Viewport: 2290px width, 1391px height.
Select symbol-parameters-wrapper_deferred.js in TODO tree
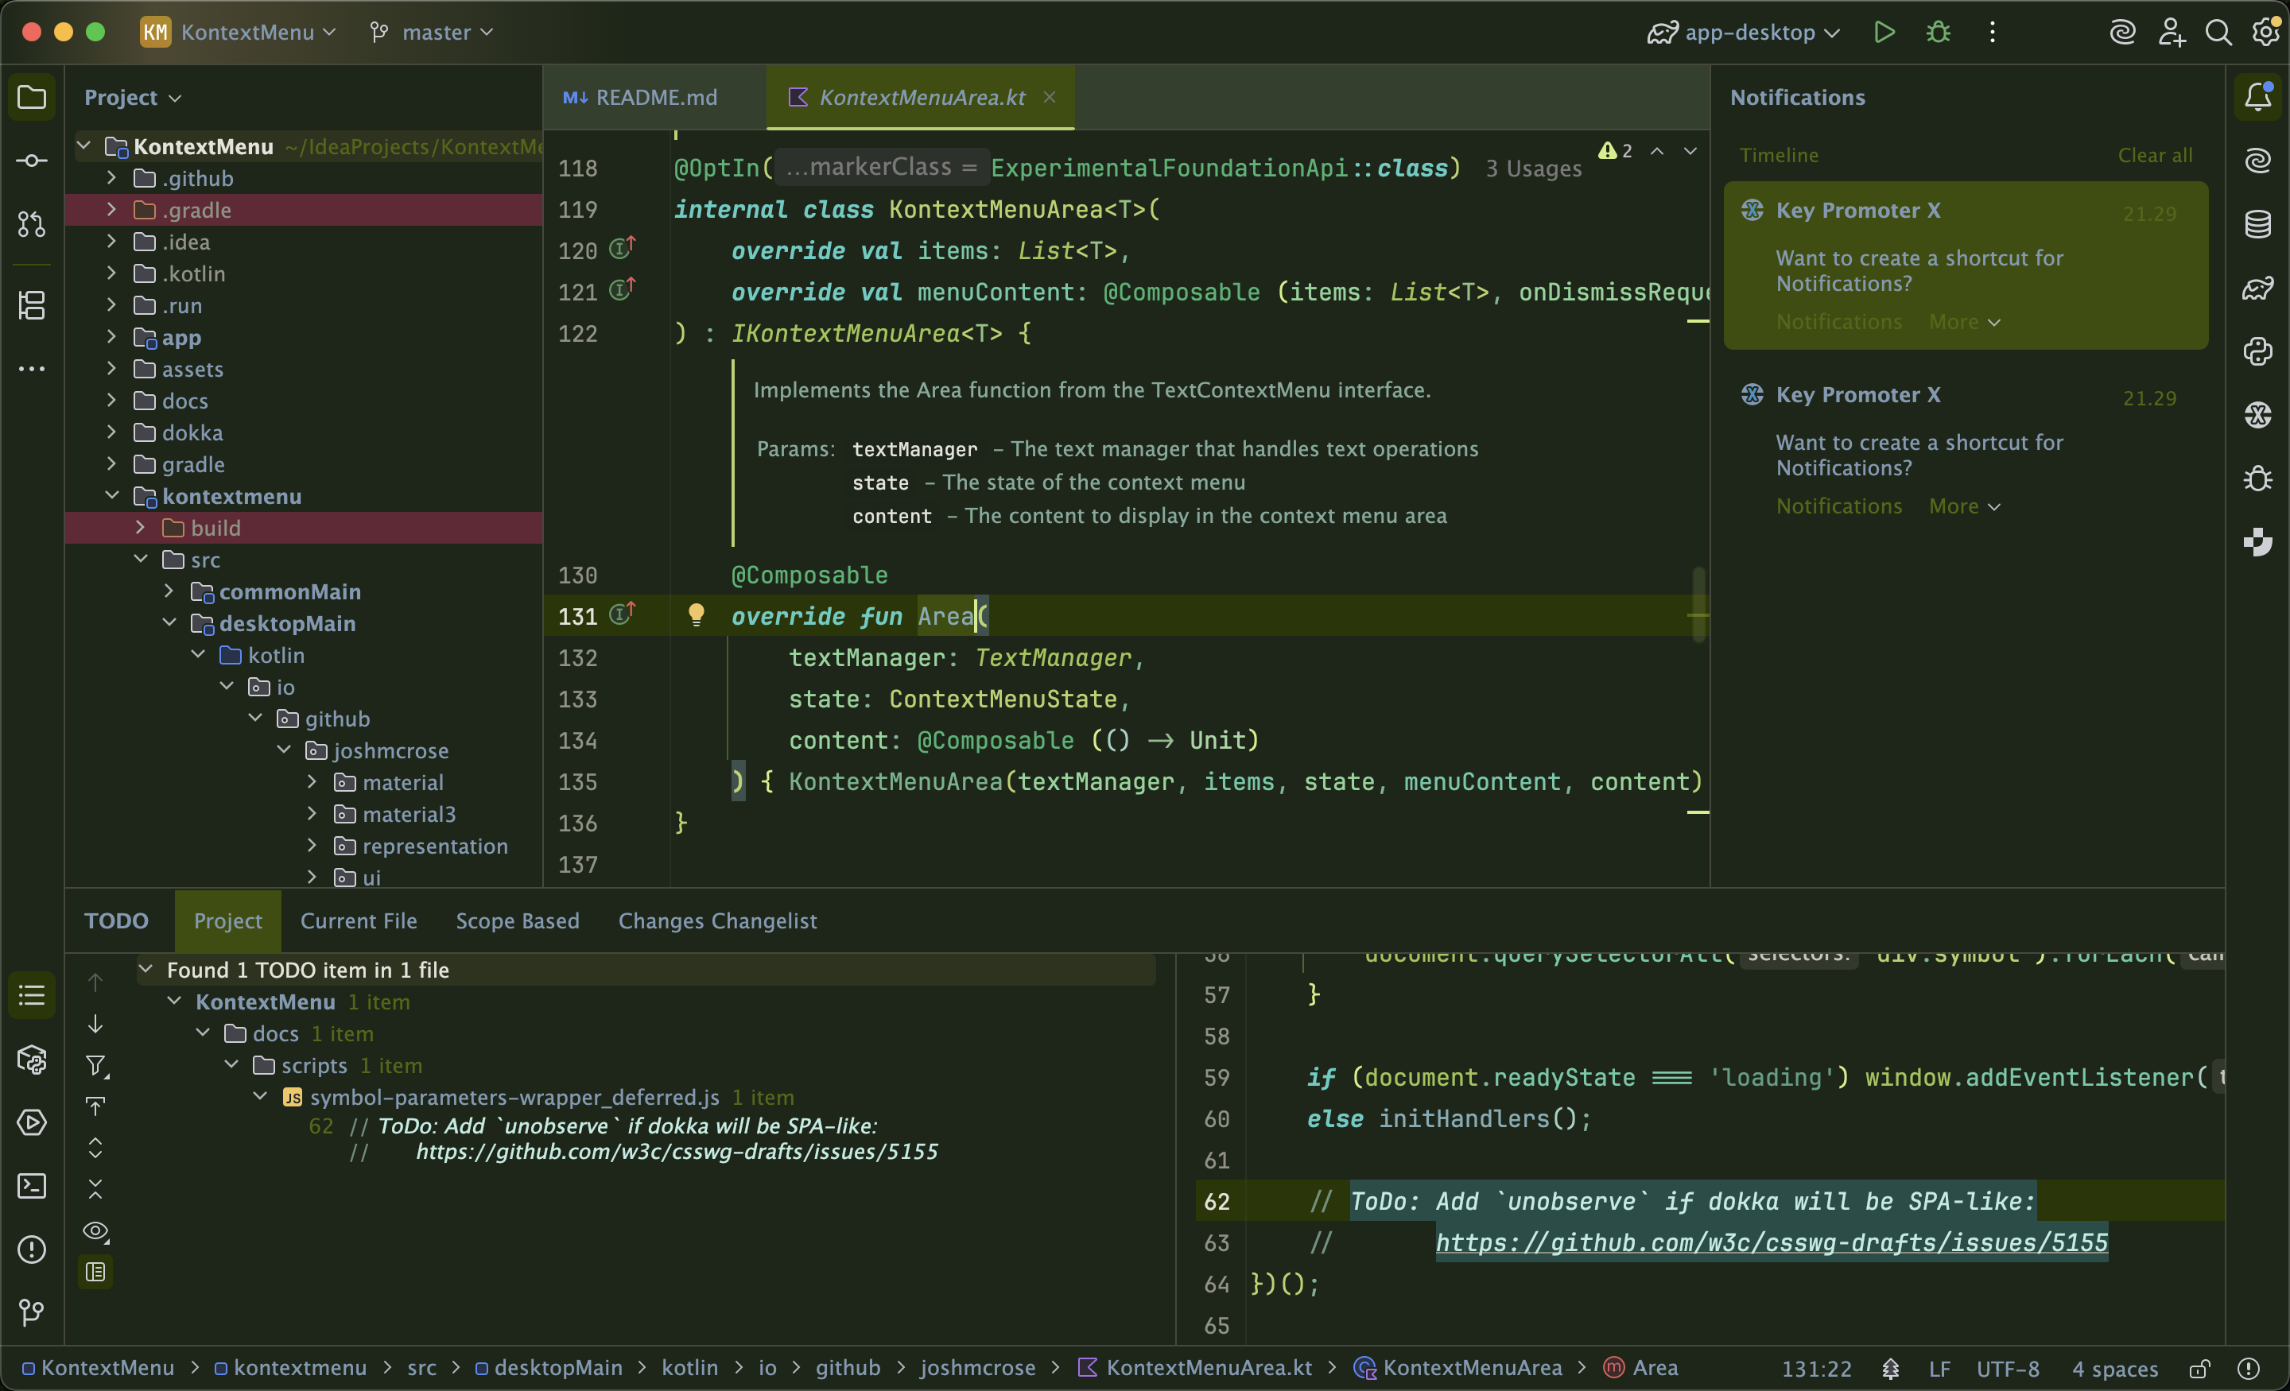pos(514,1098)
